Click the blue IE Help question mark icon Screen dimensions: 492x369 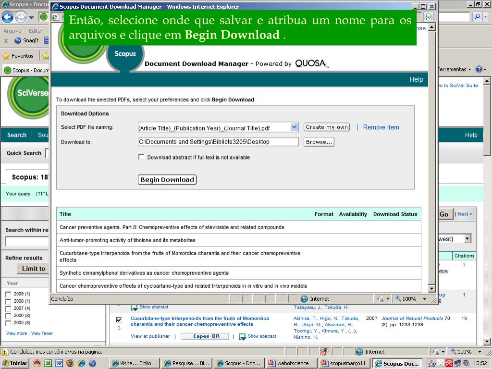coord(479,69)
